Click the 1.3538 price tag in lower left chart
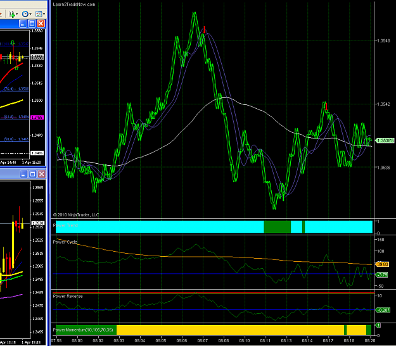Screen dimensions: 396x346 click(38, 223)
